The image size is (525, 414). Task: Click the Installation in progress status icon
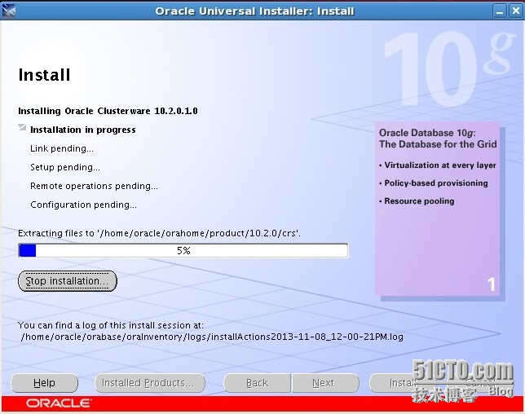(22, 127)
